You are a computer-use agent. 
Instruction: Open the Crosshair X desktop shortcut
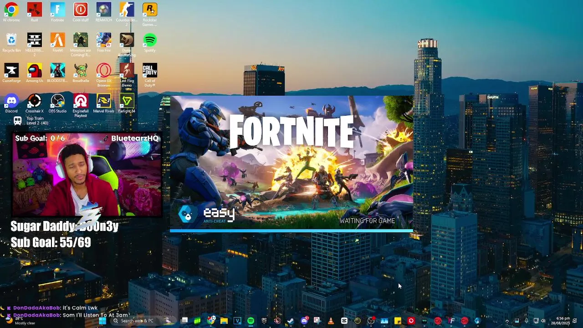pos(35,103)
